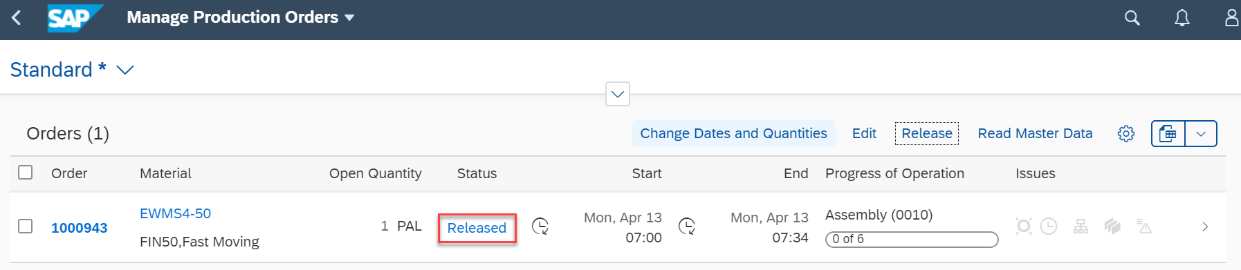Click the reschedule clock icon beside Released status
This screenshot has width=1241, height=270.
(x=540, y=226)
